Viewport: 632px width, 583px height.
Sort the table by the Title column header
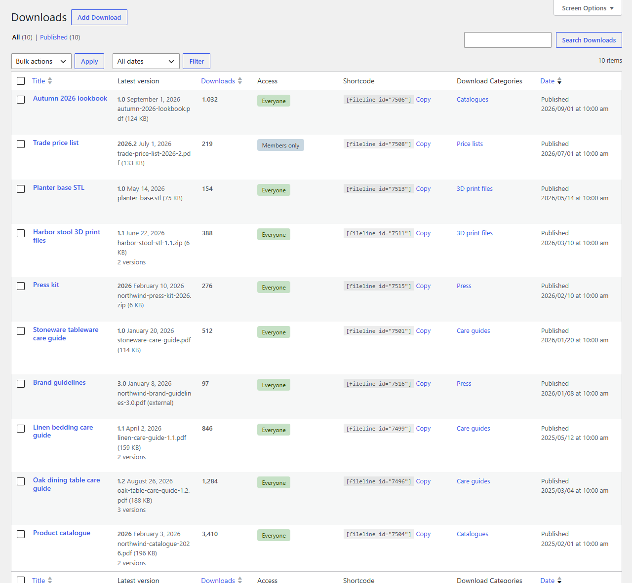(42, 81)
